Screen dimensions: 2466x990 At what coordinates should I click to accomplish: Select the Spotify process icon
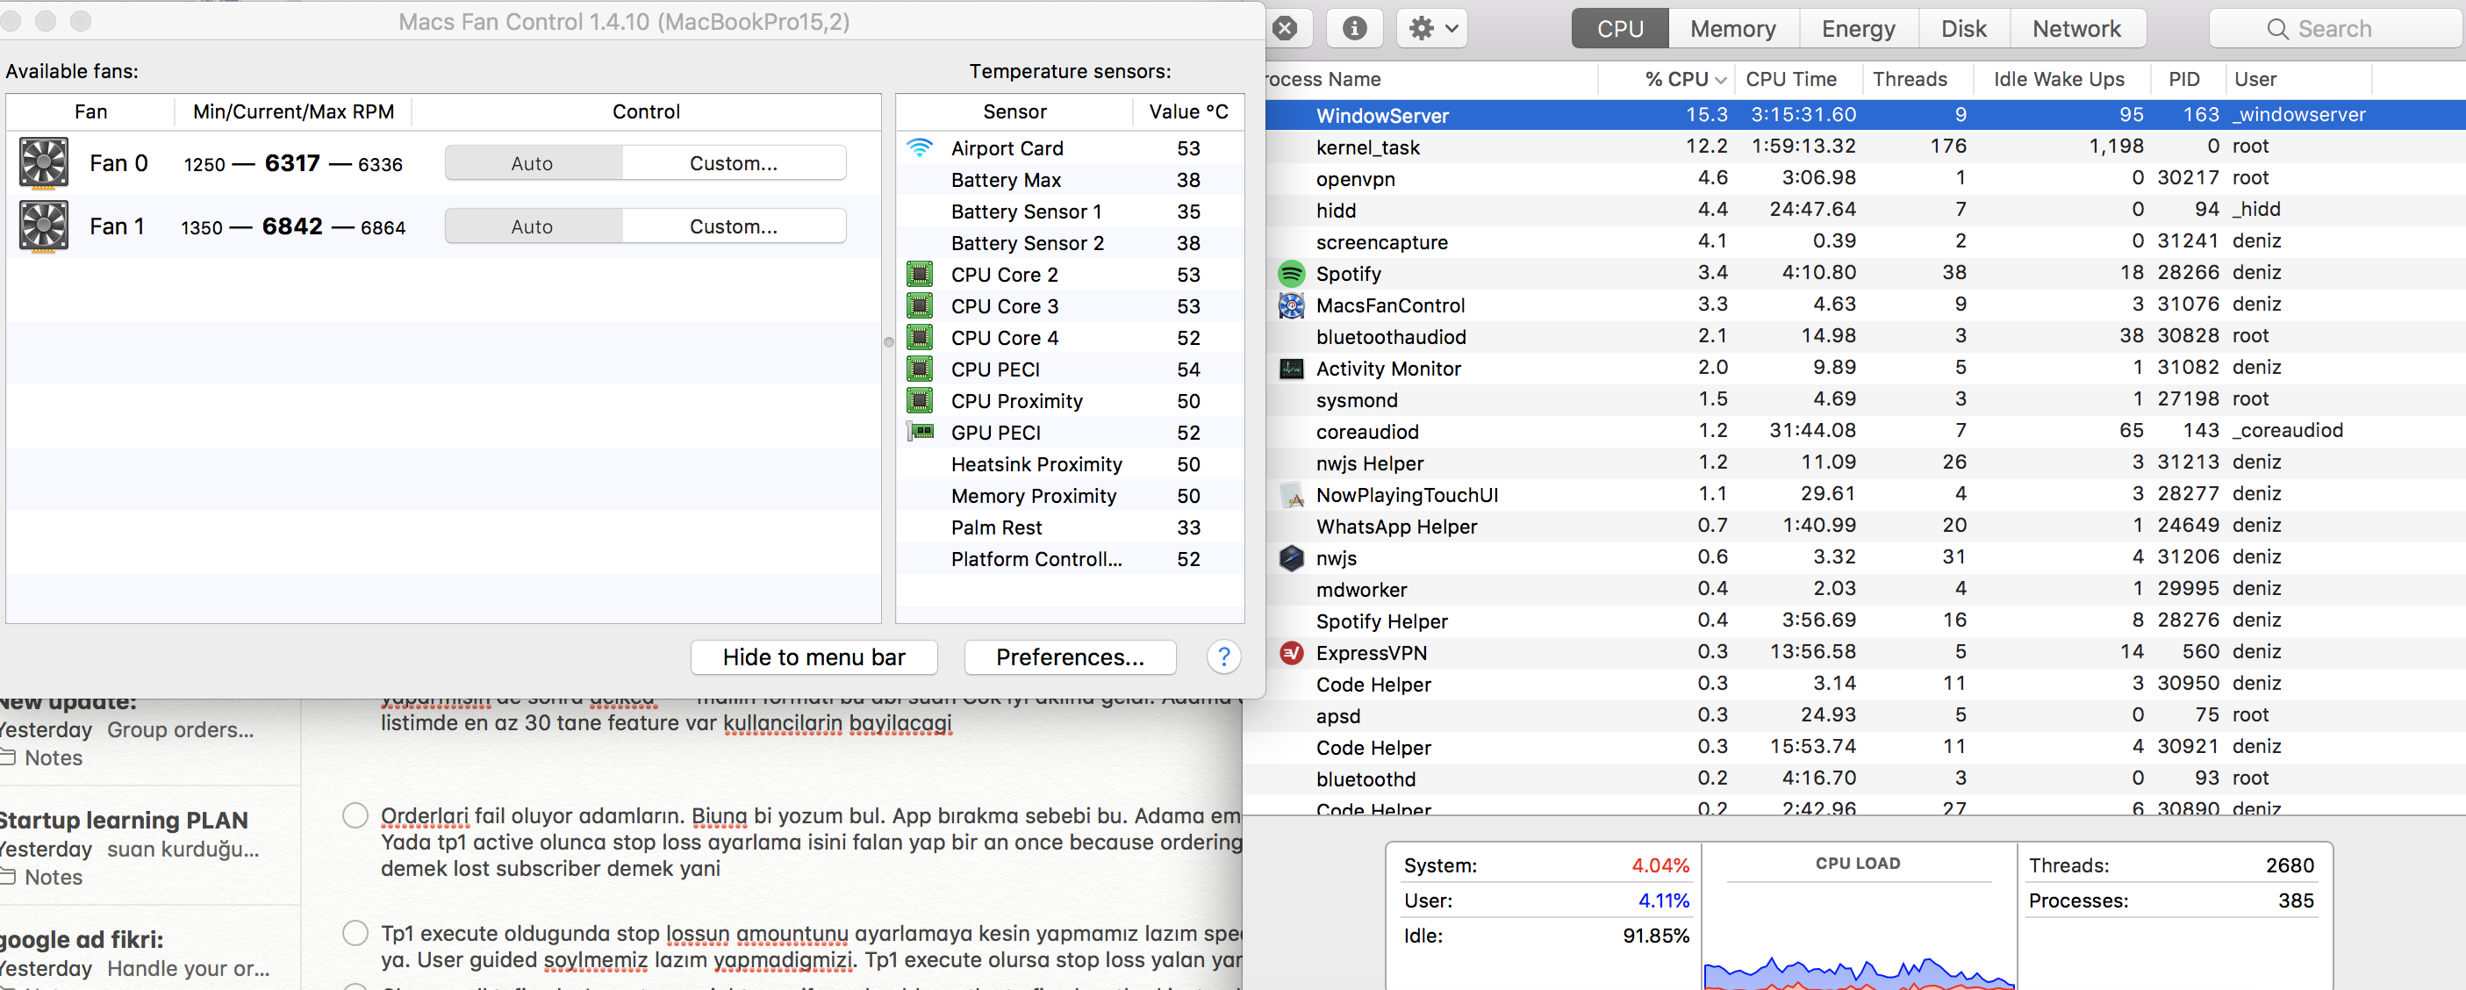tap(1292, 274)
